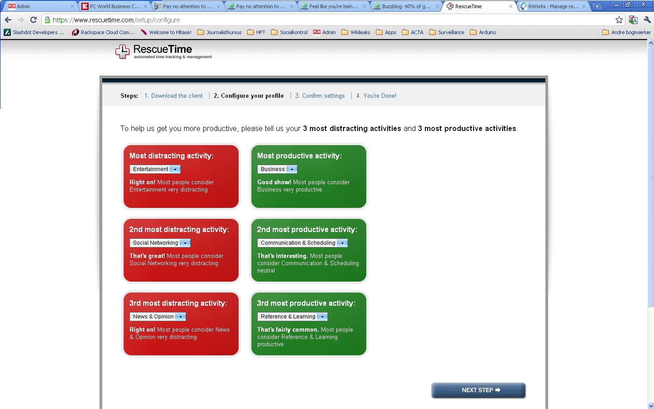Go to step 1 Download the client
Image resolution: width=654 pixels, height=409 pixels.
click(x=174, y=96)
